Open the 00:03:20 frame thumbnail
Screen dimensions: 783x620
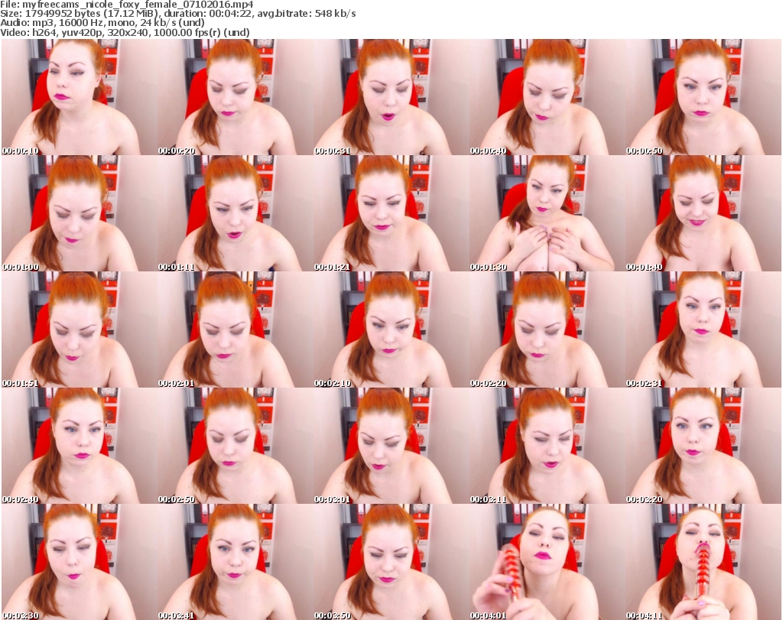click(x=703, y=446)
